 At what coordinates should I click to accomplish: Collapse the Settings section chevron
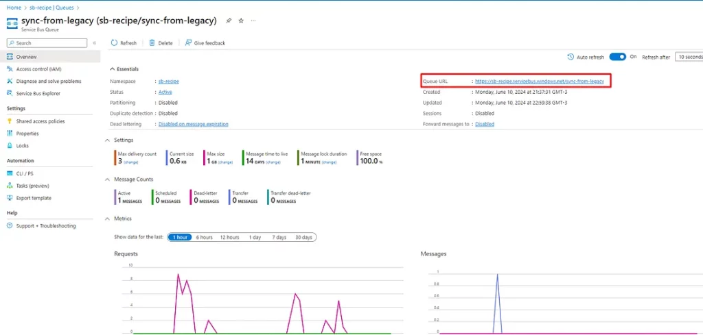[107, 140]
